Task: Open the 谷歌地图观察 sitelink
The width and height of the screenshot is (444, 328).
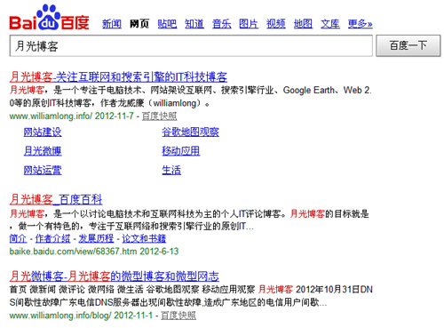Action: pyautogui.click(x=190, y=132)
